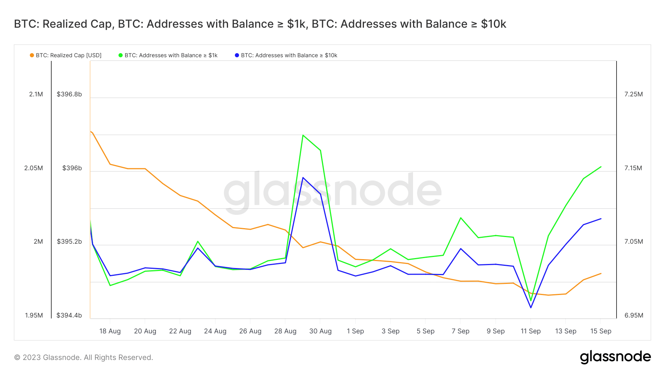Image resolution: width=665 pixels, height=374 pixels.
Task: Toggle the BTC: Realized Cap [USD] legend label
Action: [x=68, y=55]
